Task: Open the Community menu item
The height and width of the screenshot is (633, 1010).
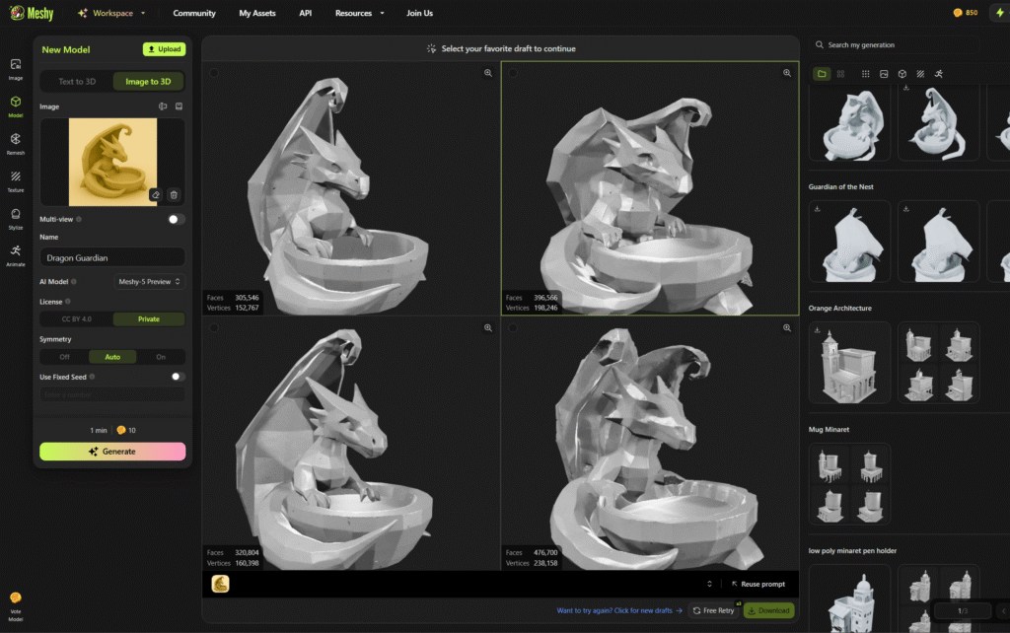Action: coord(194,14)
